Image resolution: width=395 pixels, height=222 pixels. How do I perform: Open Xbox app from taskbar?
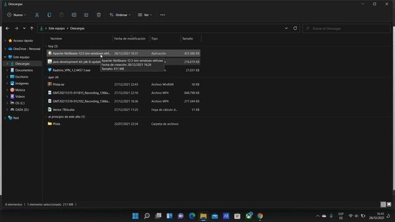(249, 216)
